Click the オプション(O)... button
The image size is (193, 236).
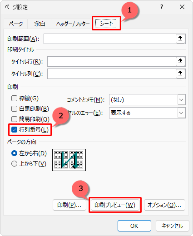click(x=164, y=205)
